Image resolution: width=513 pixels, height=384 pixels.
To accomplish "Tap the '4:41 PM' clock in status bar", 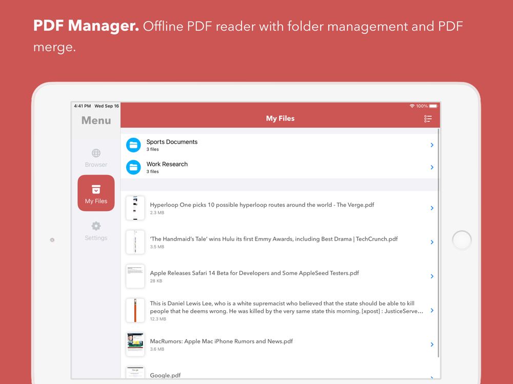I will click(x=83, y=106).
